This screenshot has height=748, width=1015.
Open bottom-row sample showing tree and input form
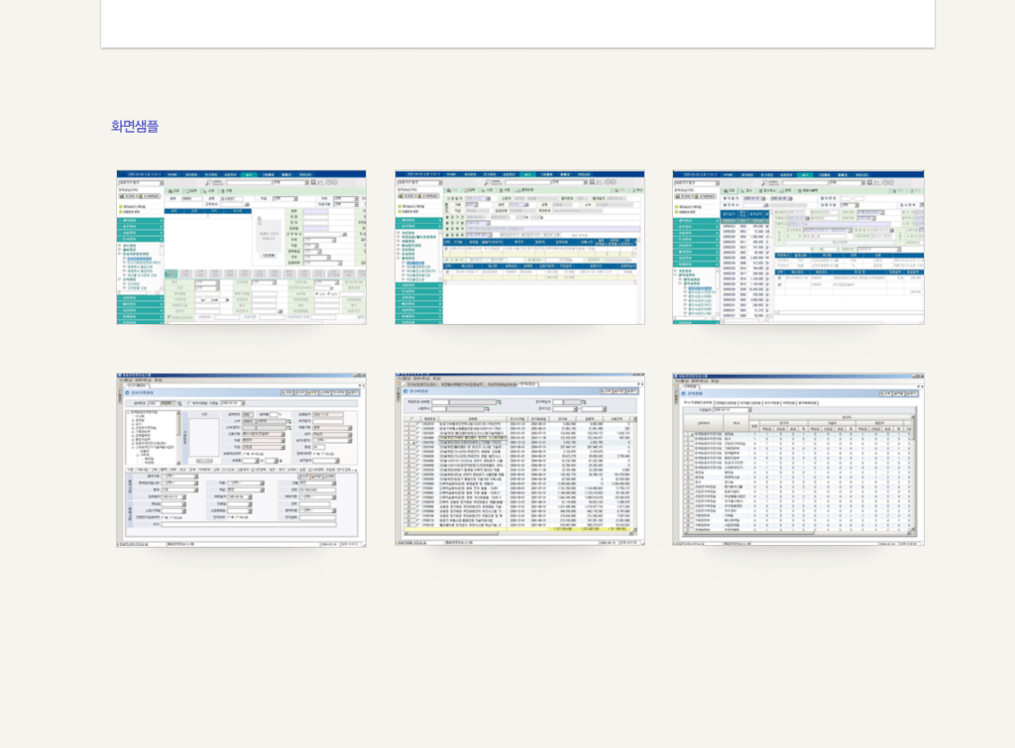[x=242, y=460]
